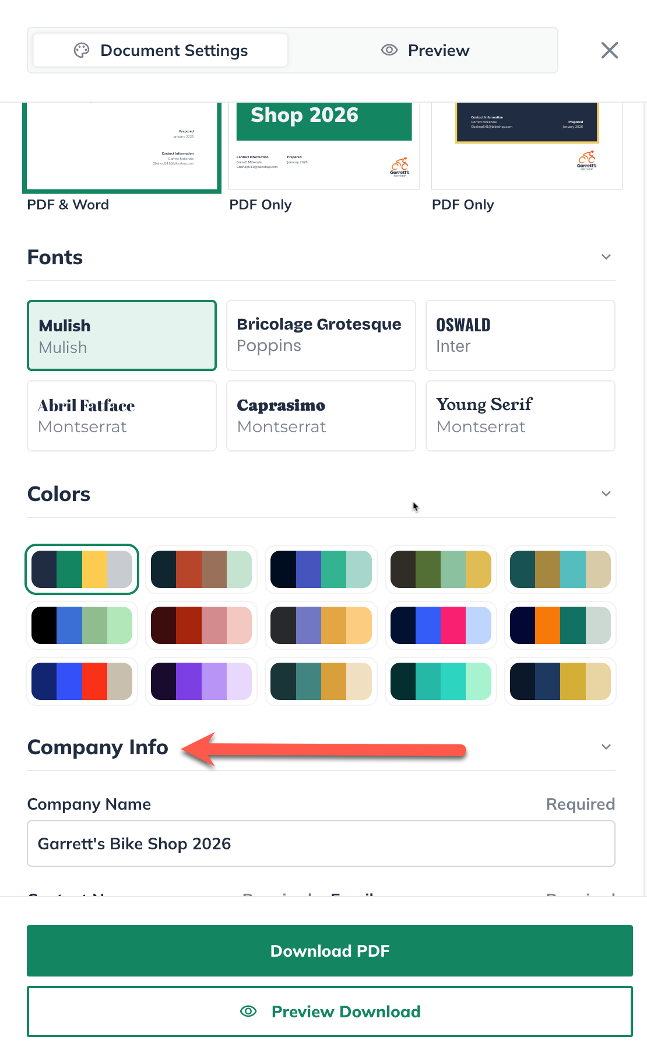The image size is (647, 1057).
Task: Click the X to close document settings
Action: point(609,50)
